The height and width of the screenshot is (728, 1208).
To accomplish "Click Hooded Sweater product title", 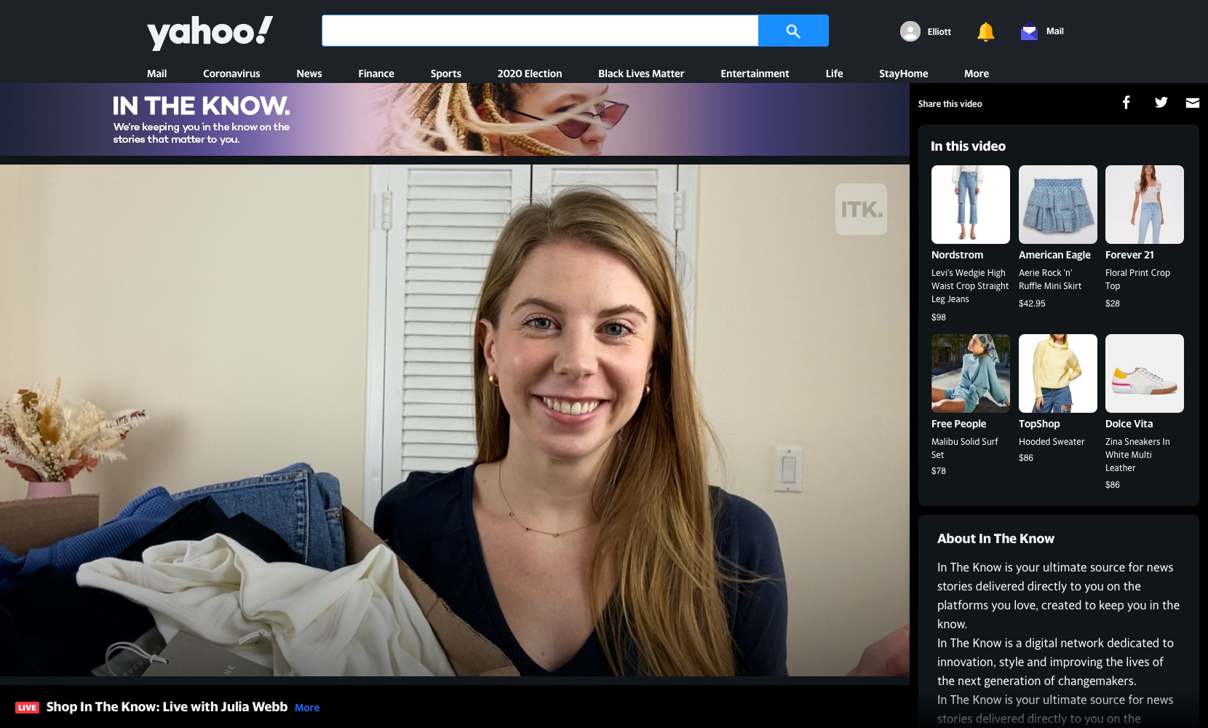I will (x=1052, y=442).
